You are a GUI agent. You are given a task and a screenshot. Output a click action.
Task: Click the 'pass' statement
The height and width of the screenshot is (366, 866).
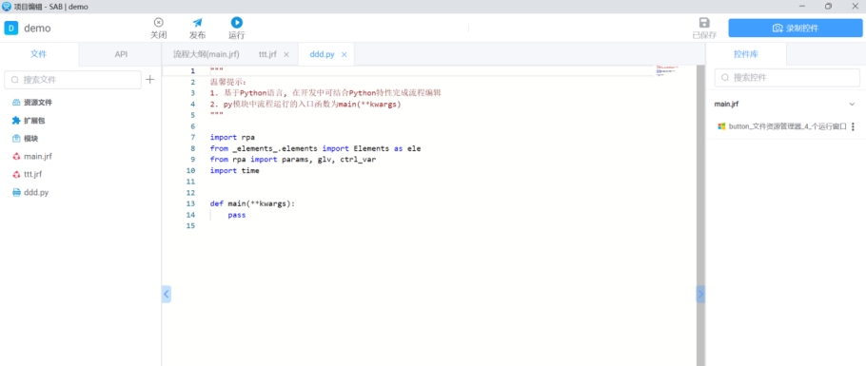[x=236, y=215]
